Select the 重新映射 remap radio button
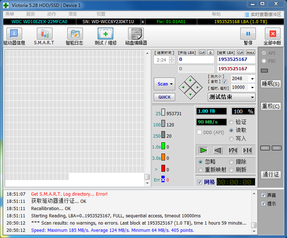 [x=201, y=170]
